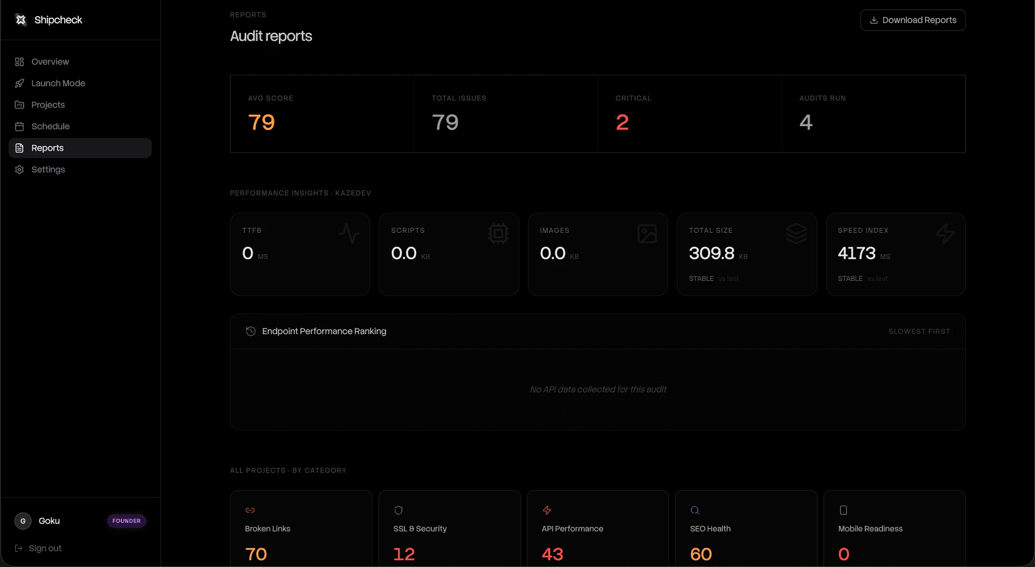
Task: Select the Launch Mode rocket icon
Action: pos(19,83)
